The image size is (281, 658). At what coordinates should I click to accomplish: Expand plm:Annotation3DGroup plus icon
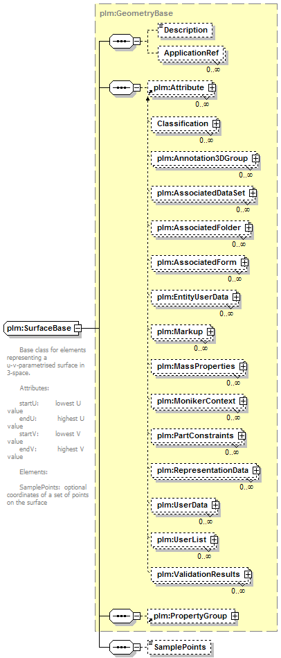(x=255, y=158)
